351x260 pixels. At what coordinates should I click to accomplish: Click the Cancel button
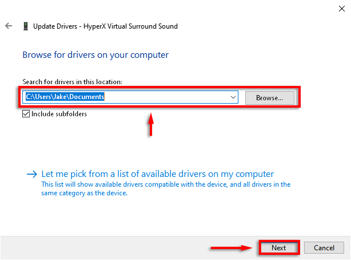click(x=324, y=247)
